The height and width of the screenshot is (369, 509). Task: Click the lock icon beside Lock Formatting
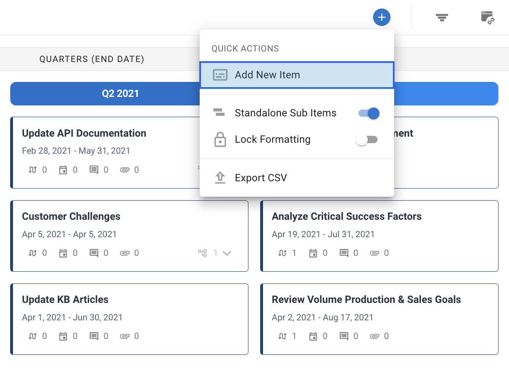pyautogui.click(x=220, y=139)
